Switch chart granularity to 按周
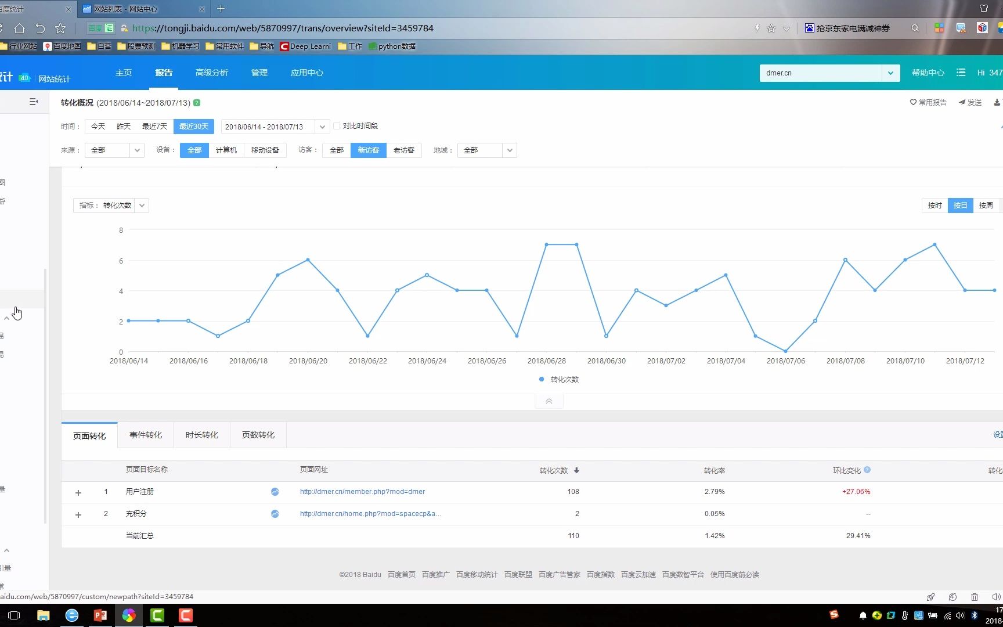Screen dimensions: 1003x627 pos(986,206)
